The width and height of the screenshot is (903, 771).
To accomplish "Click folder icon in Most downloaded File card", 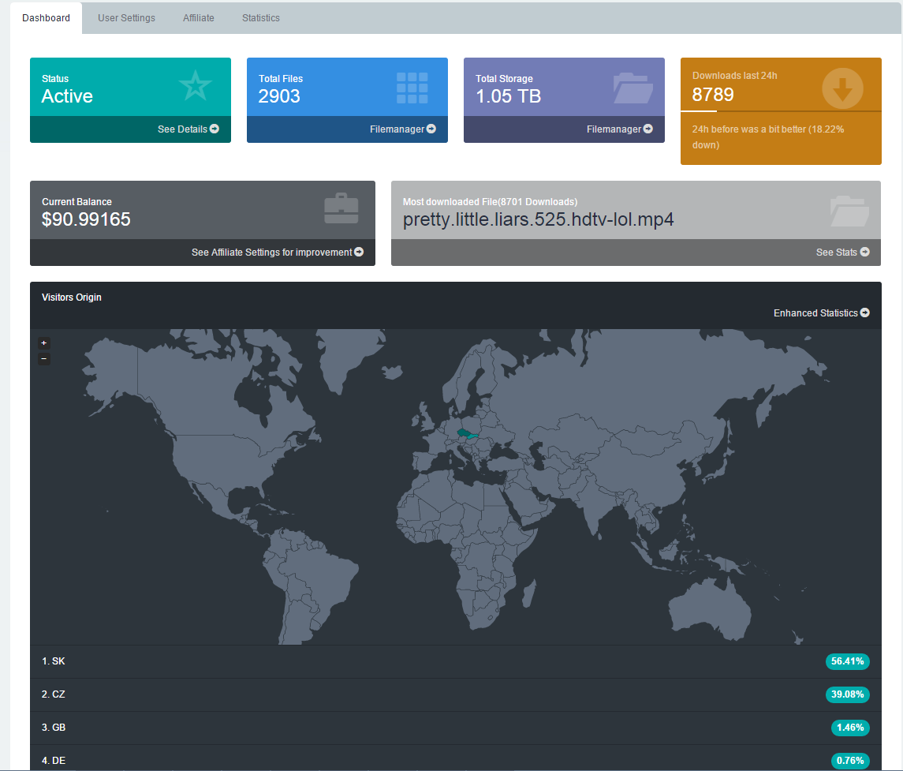I will tap(849, 211).
